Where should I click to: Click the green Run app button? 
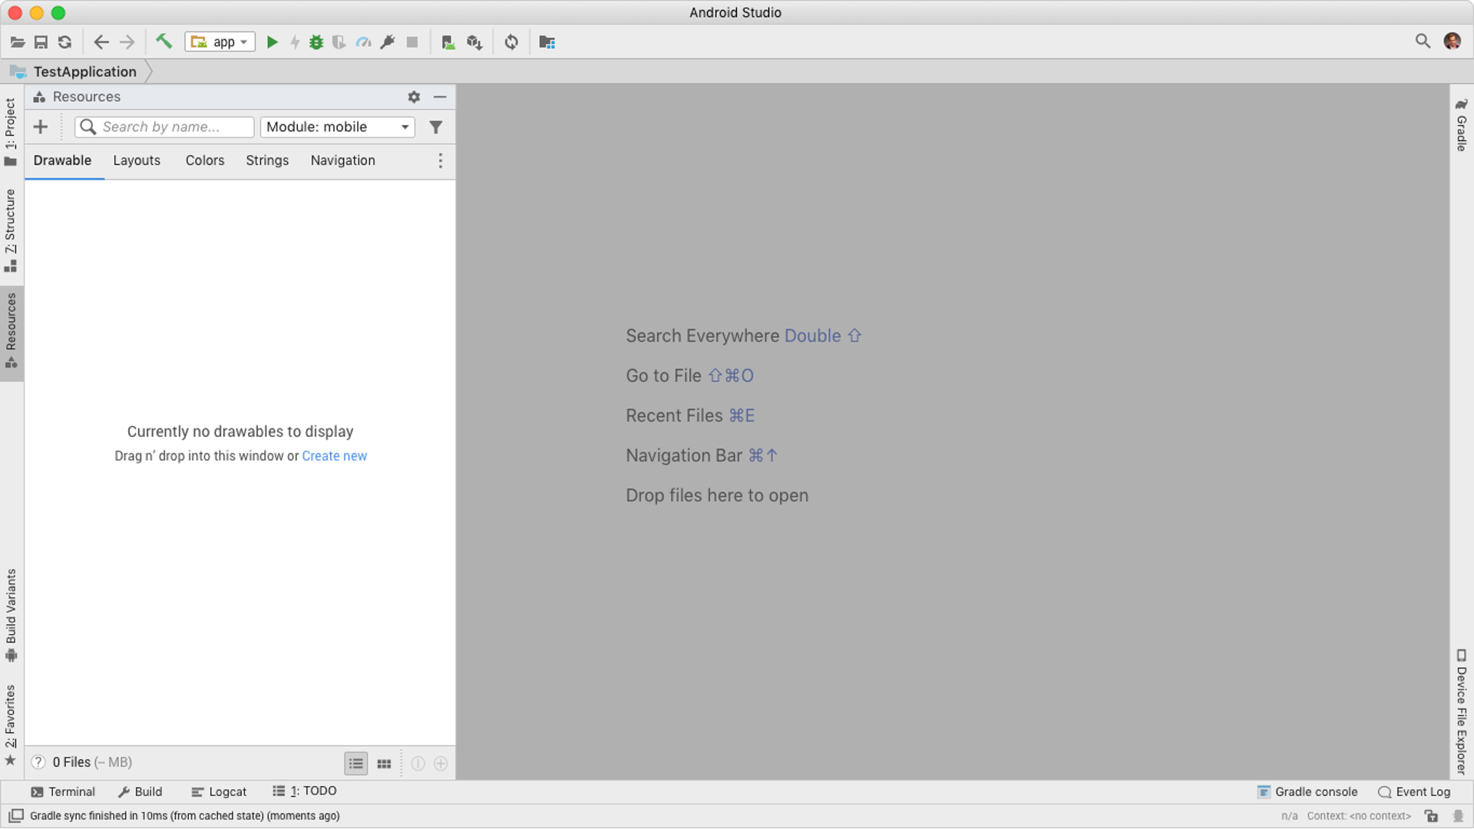(272, 42)
